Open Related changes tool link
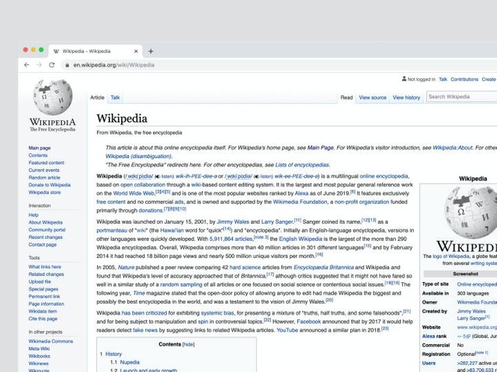Screen dimensions: 497x372 pos(46,274)
